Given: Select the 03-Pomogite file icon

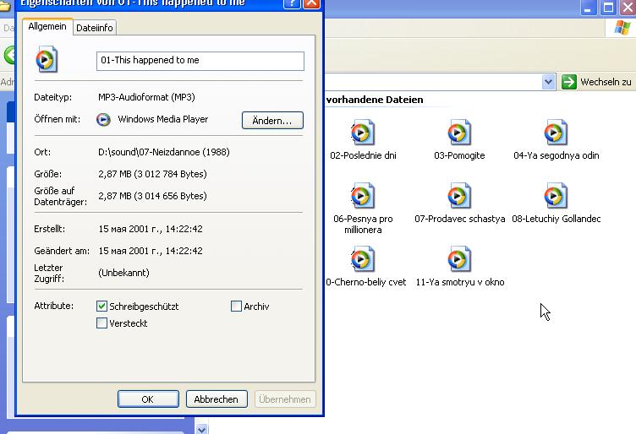Looking at the screenshot, I should [x=458, y=133].
